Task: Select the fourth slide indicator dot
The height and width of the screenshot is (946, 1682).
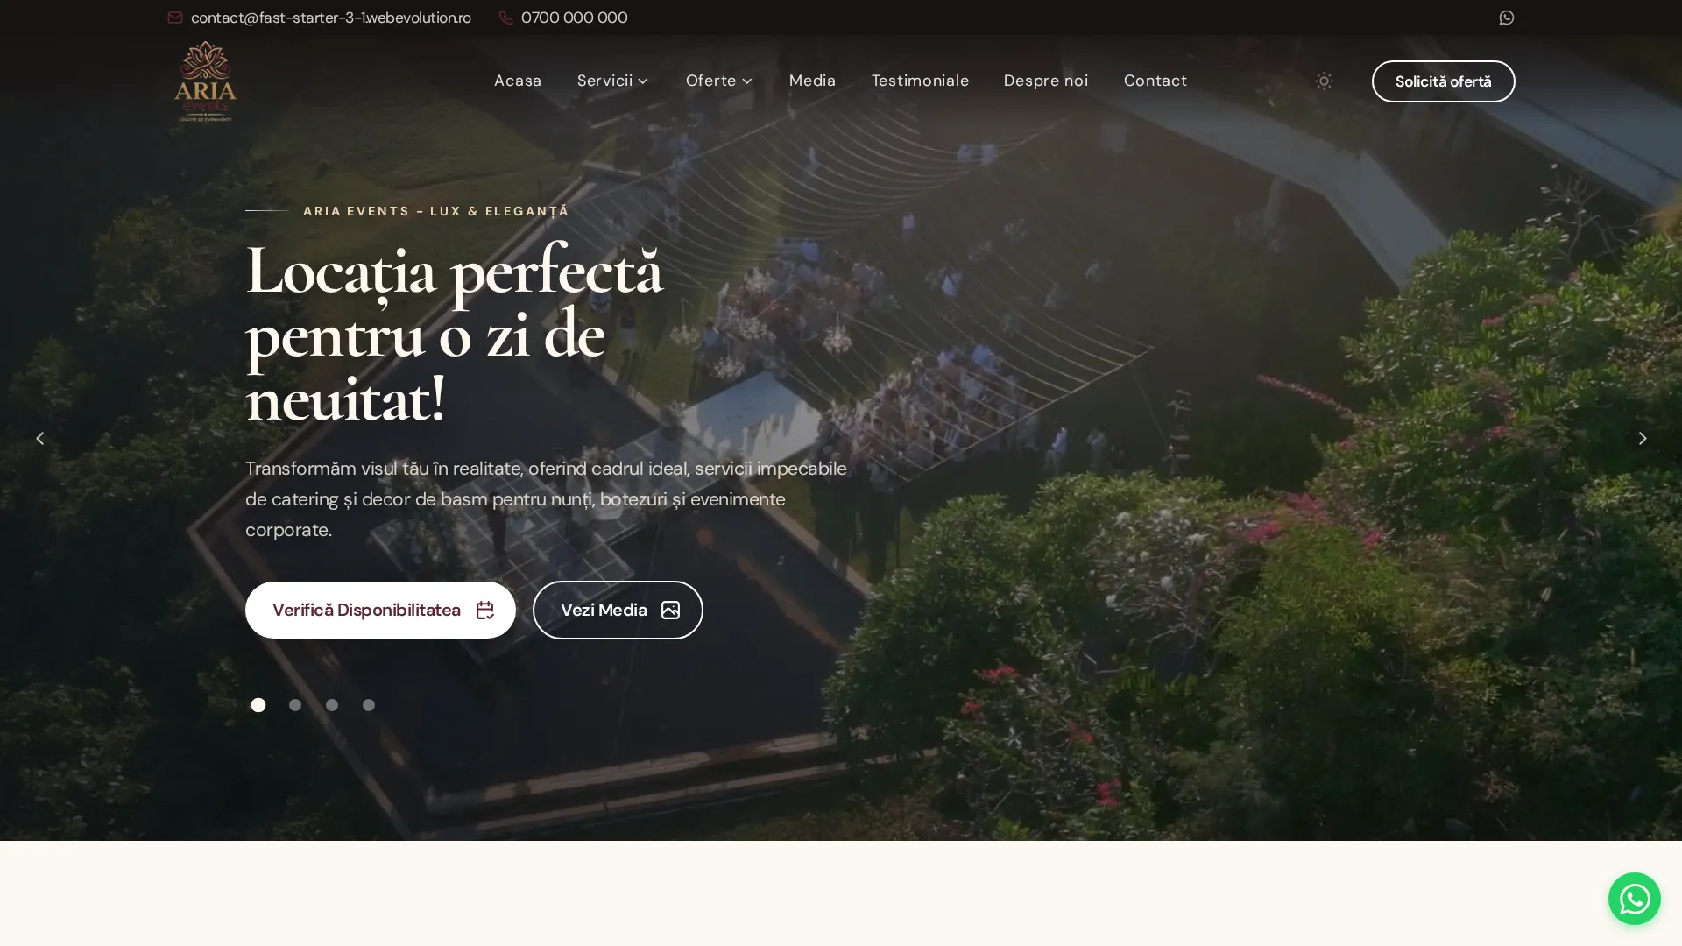Action: [369, 705]
